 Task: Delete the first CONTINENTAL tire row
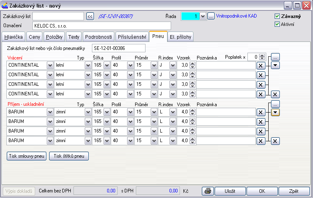(x=260, y=65)
